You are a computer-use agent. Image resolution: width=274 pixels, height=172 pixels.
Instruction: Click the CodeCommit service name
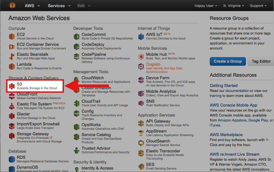click(94, 35)
